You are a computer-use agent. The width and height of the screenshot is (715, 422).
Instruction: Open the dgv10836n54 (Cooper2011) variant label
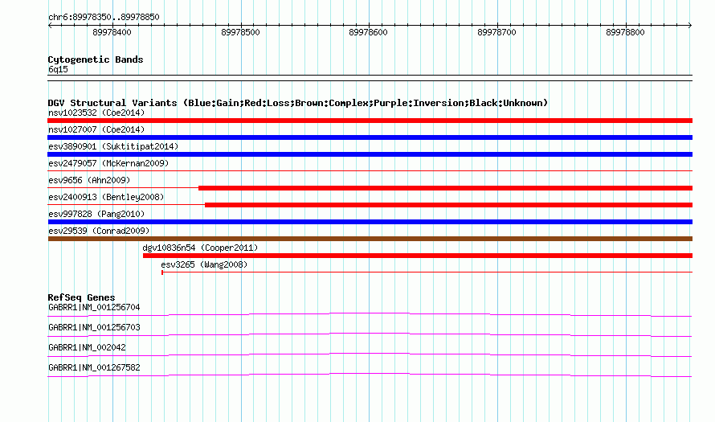200,248
